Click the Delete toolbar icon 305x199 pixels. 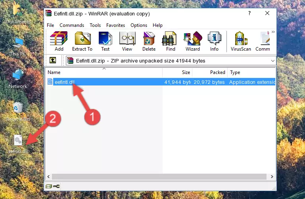pyautogui.click(x=149, y=41)
